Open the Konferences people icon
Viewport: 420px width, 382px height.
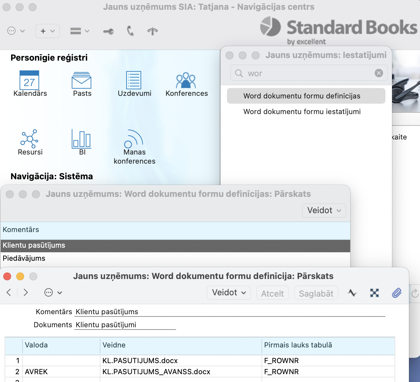[x=186, y=81]
